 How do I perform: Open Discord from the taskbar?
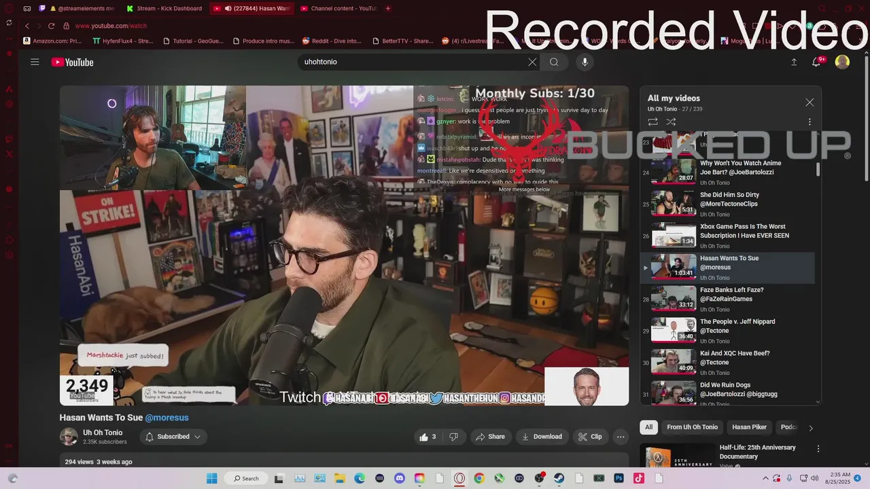[400, 478]
